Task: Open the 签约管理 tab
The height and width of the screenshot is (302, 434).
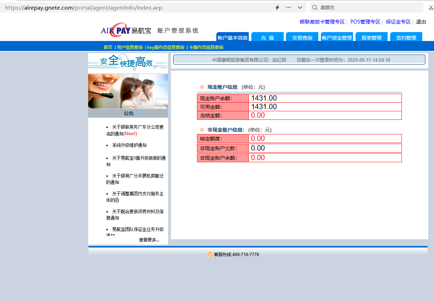Action: [406, 37]
